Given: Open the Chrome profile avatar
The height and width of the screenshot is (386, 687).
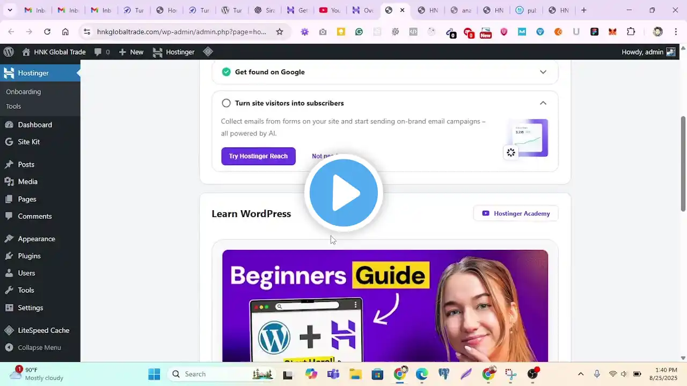Looking at the screenshot, I should 658,32.
